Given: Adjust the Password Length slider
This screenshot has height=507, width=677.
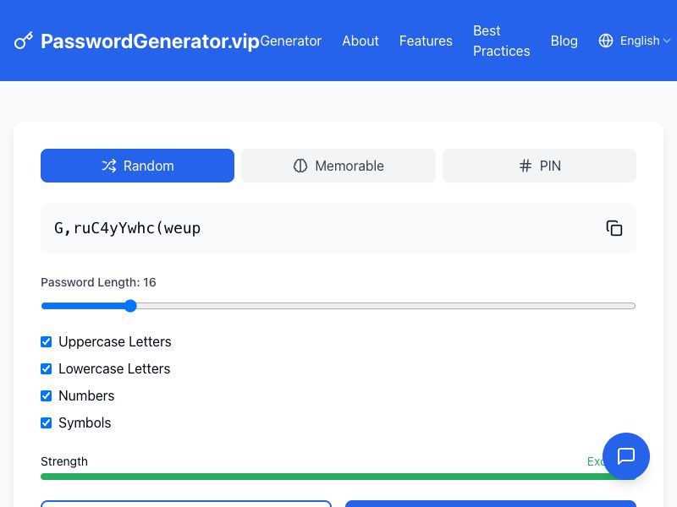Looking at the screenshot, I should coord(130,306).
